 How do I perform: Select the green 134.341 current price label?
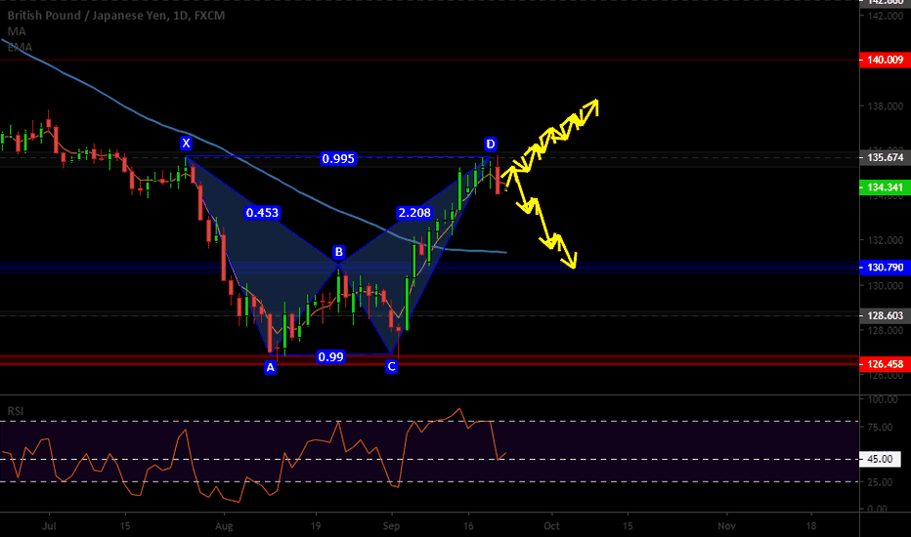coord(885,186)
